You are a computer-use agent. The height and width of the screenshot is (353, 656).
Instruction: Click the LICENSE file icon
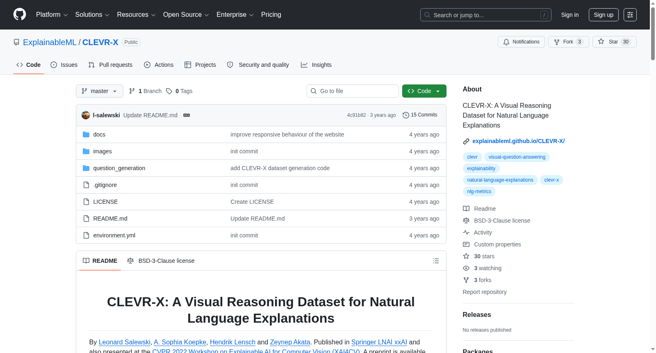pyautogui.click(x=86, y=202)
